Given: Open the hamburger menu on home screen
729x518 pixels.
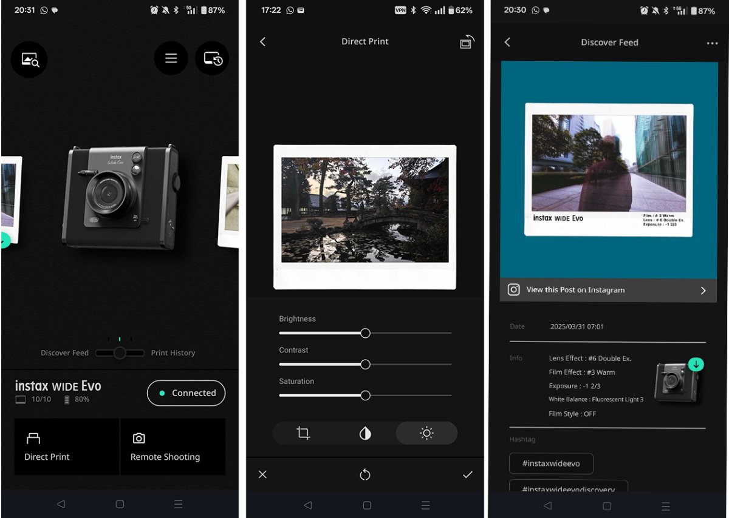Looking at the screenshot, I should tap(171, 58).
